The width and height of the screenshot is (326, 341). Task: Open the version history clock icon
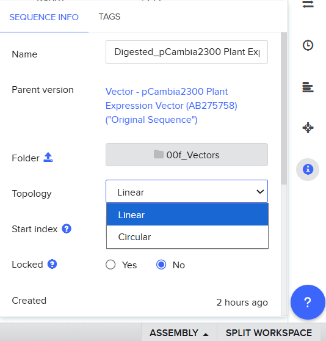coord(308,45)
